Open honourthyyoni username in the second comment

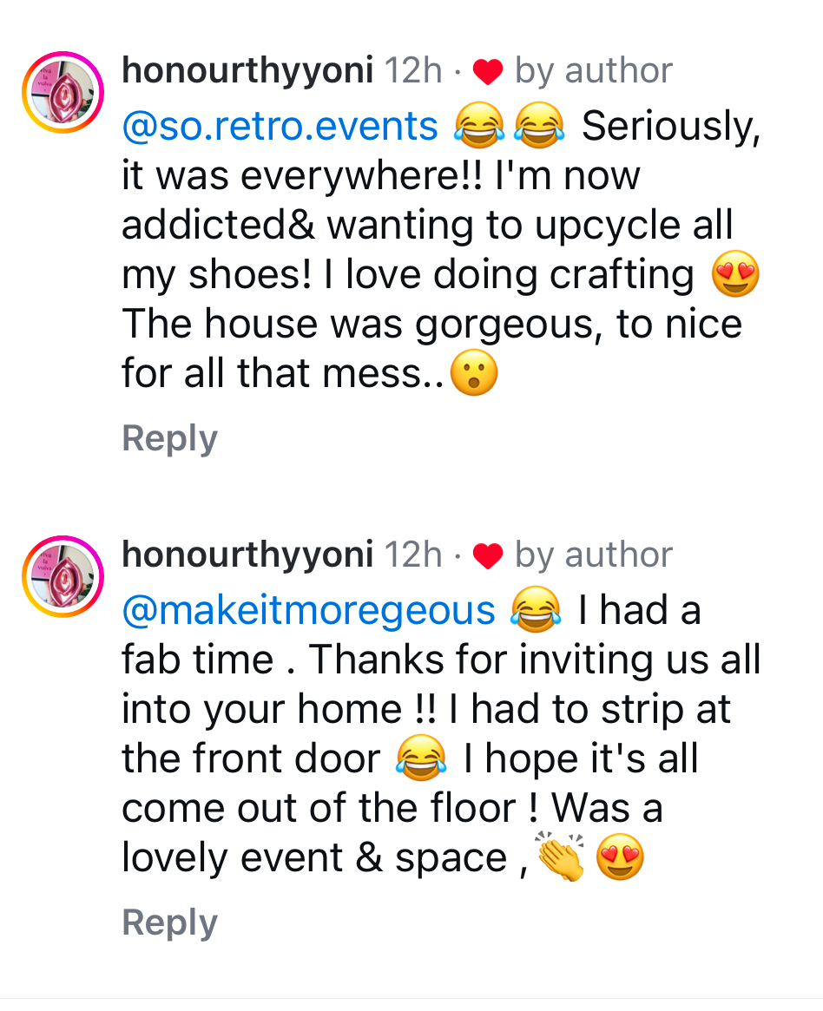[x=247, y=555]
